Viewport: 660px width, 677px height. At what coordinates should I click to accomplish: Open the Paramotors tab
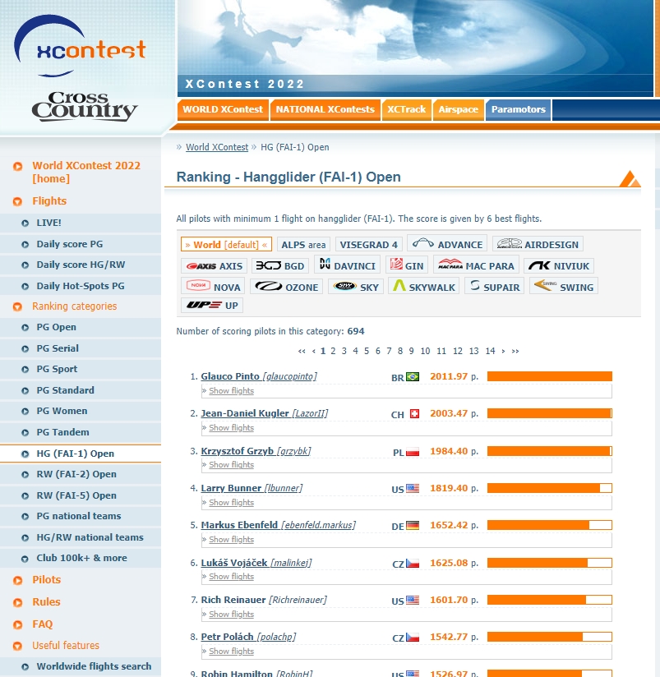pyautogui.click(x=519, y=109)
